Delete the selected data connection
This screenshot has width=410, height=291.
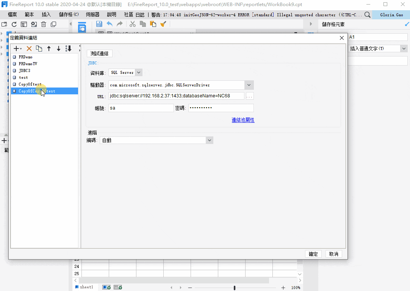pos(29,48)
